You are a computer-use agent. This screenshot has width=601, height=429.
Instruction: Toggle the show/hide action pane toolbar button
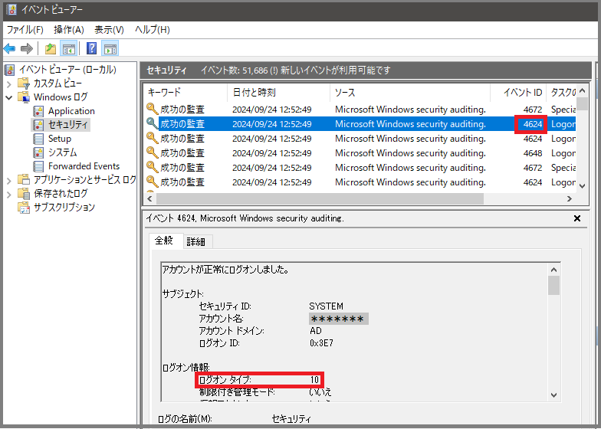coord(110,49)
